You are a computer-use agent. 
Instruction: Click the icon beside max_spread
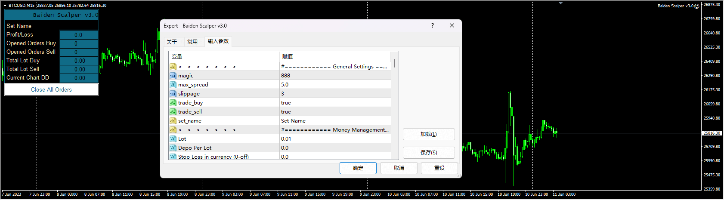click(173, 85)
